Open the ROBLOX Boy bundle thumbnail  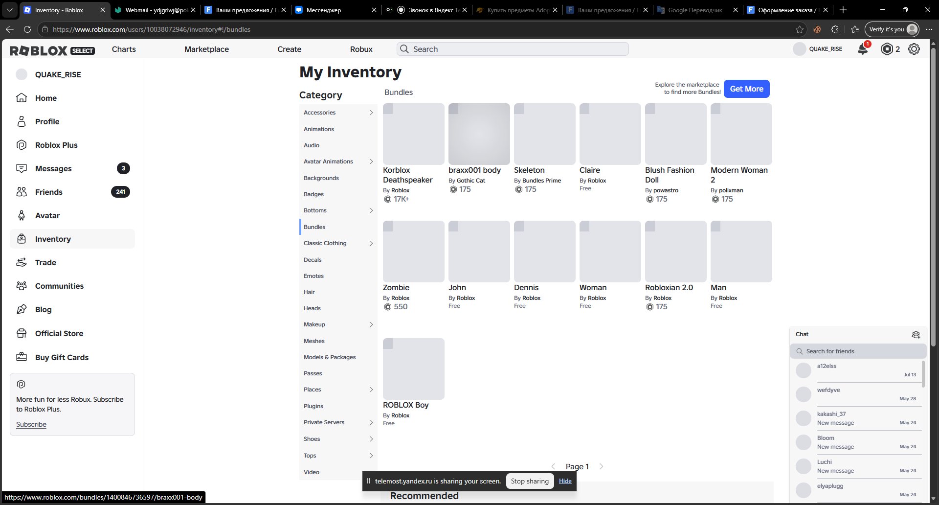pos(414,369)
